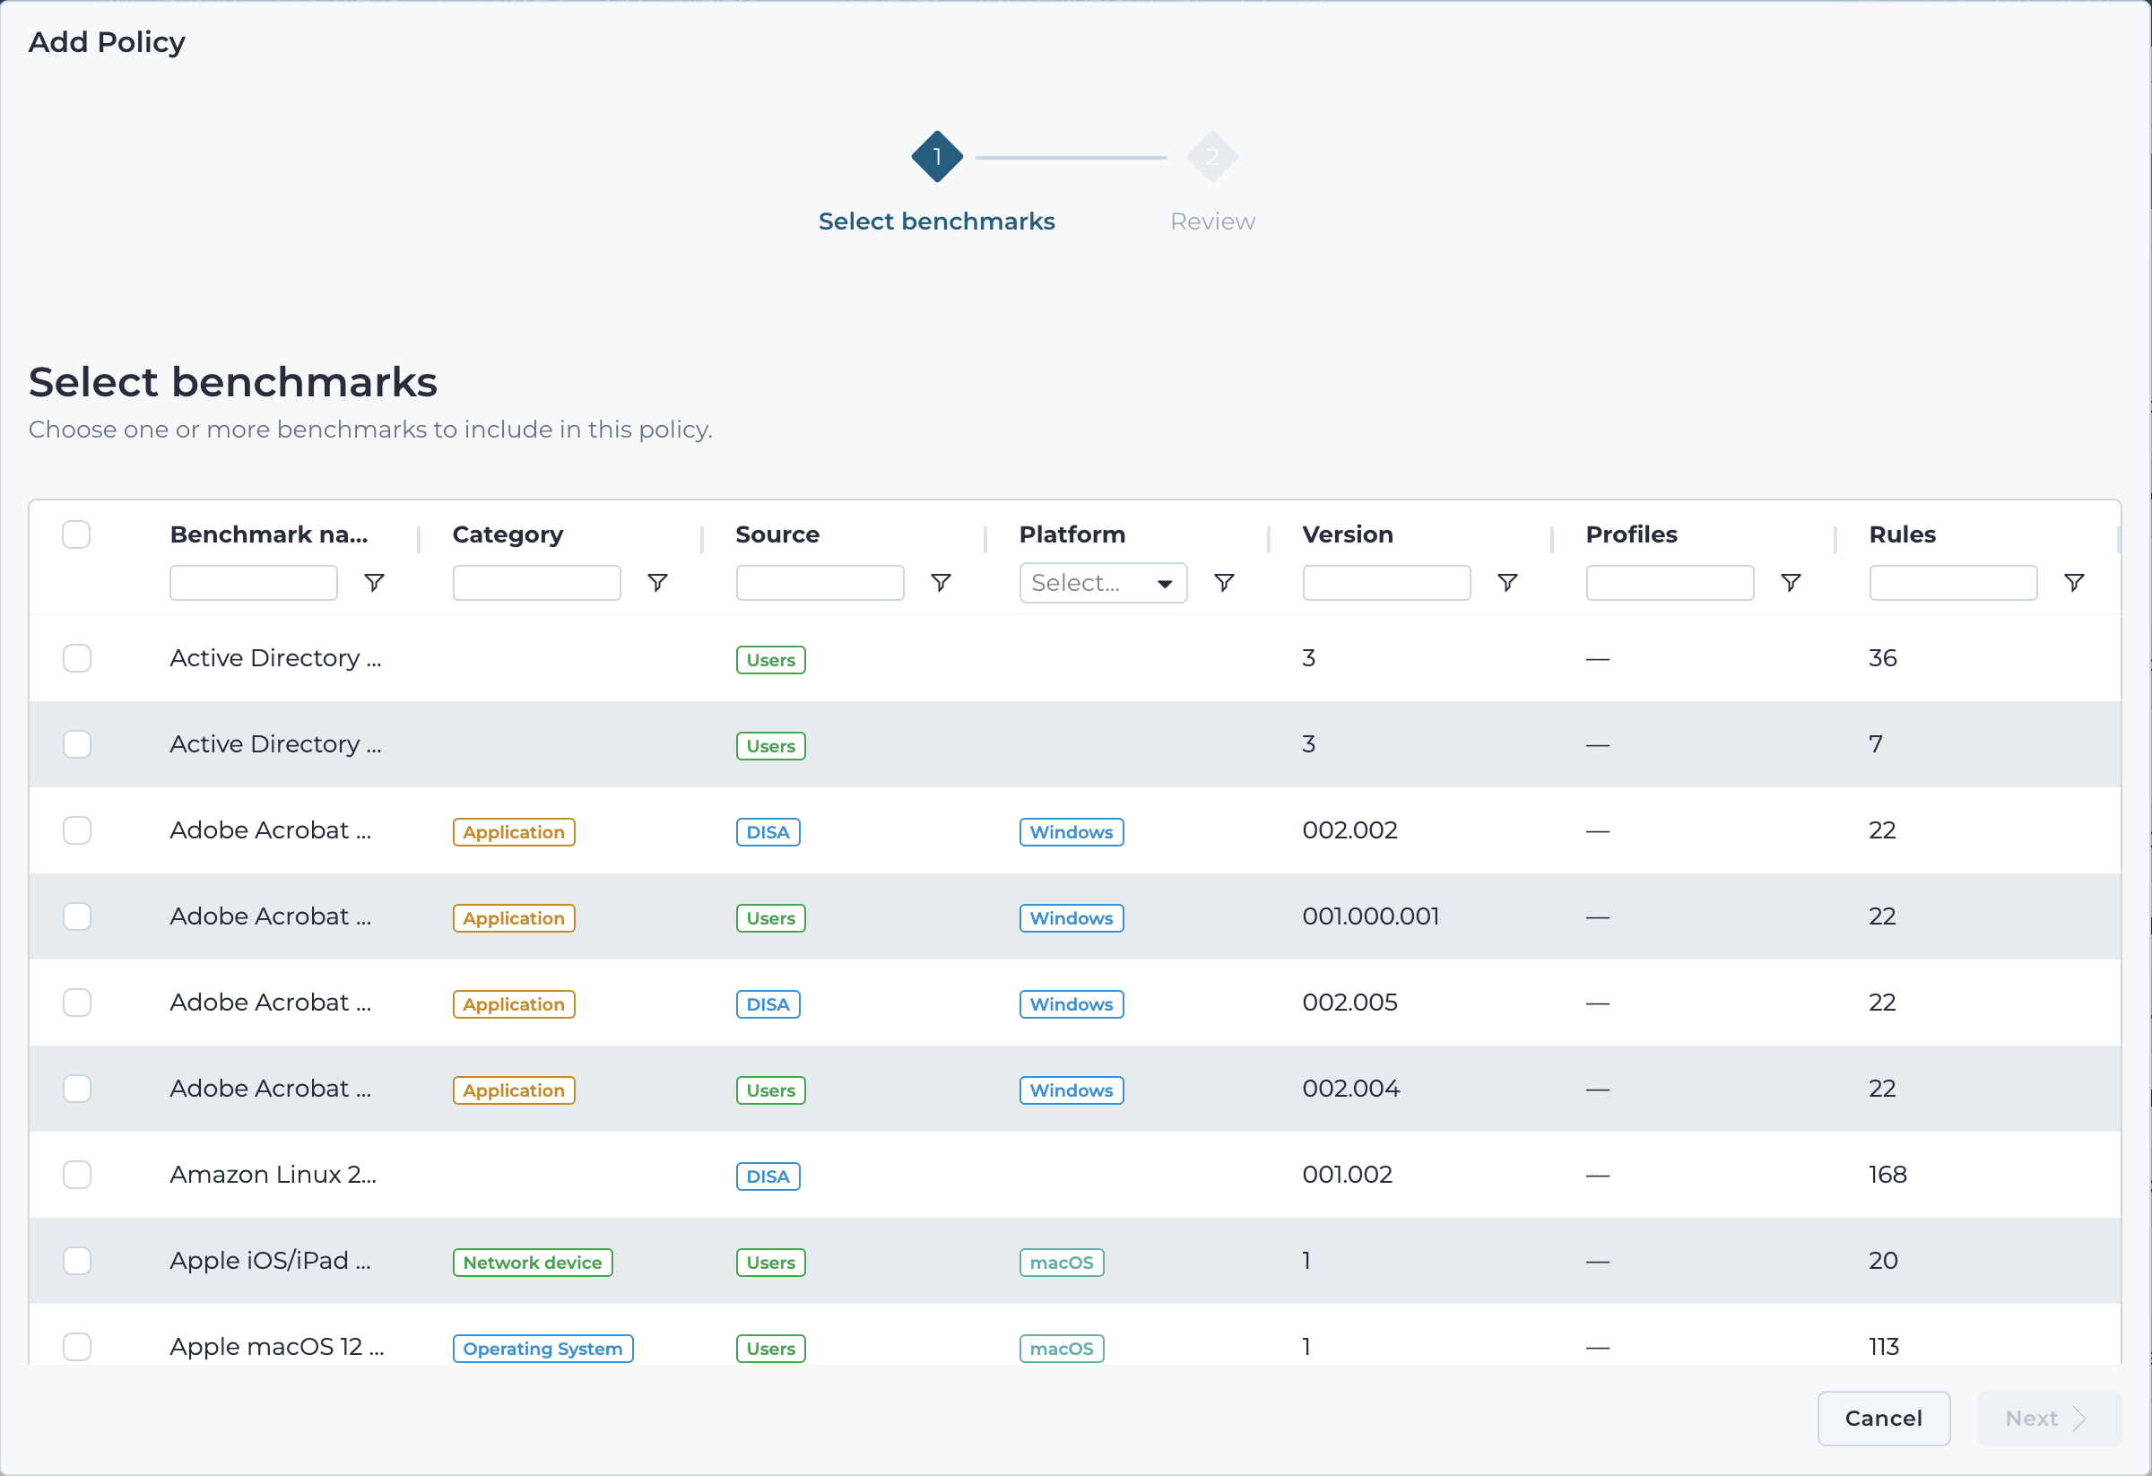Select Adobe Acrobat version 002.002 checkbox
This screenshot has width=2152, height=1476.
point(77,830)
